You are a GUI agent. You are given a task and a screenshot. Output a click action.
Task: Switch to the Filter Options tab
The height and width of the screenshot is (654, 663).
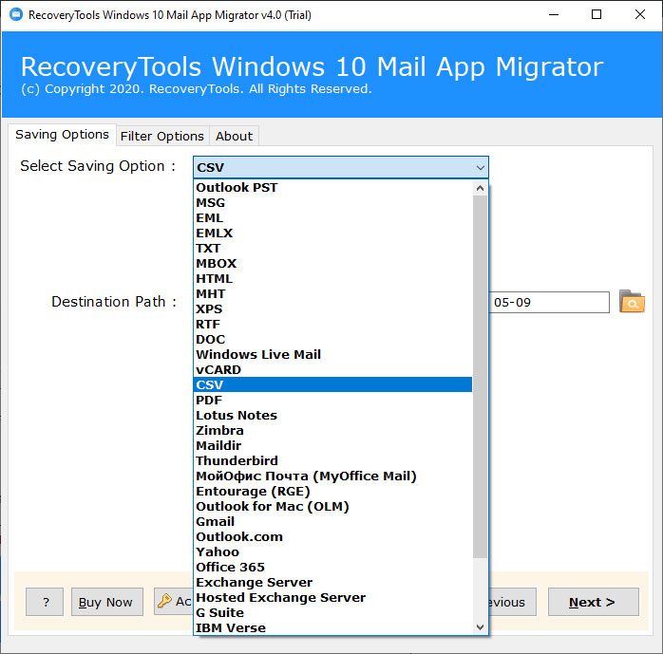162,136
